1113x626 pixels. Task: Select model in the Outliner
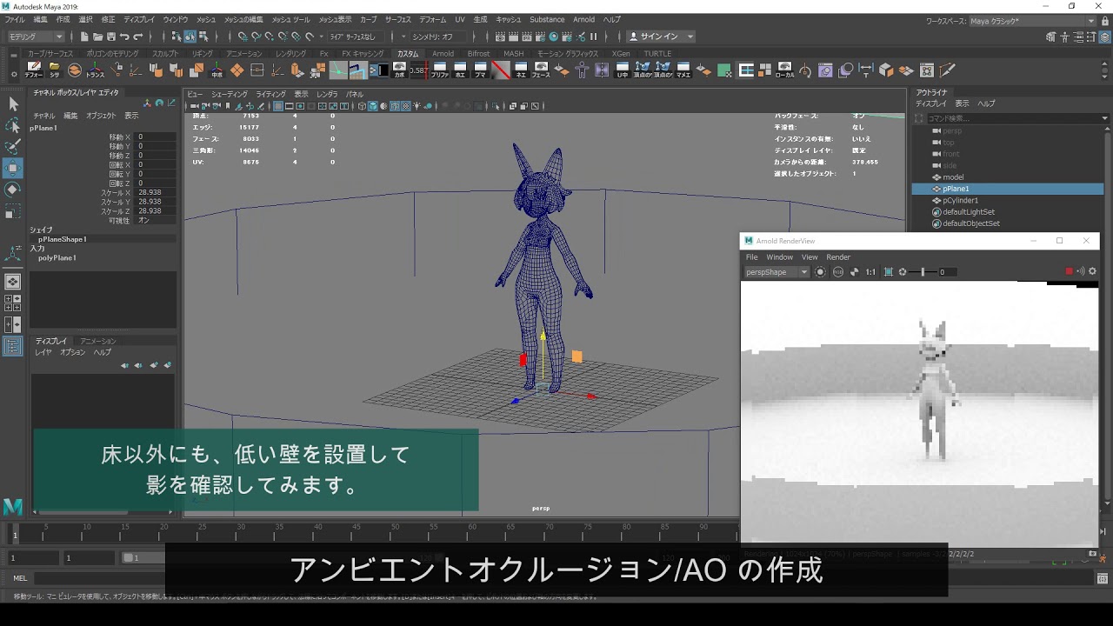click(953, 177)
